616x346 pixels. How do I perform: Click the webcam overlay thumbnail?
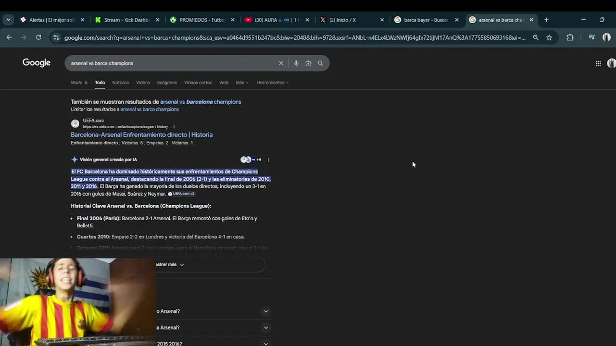[x=78, y=302]
